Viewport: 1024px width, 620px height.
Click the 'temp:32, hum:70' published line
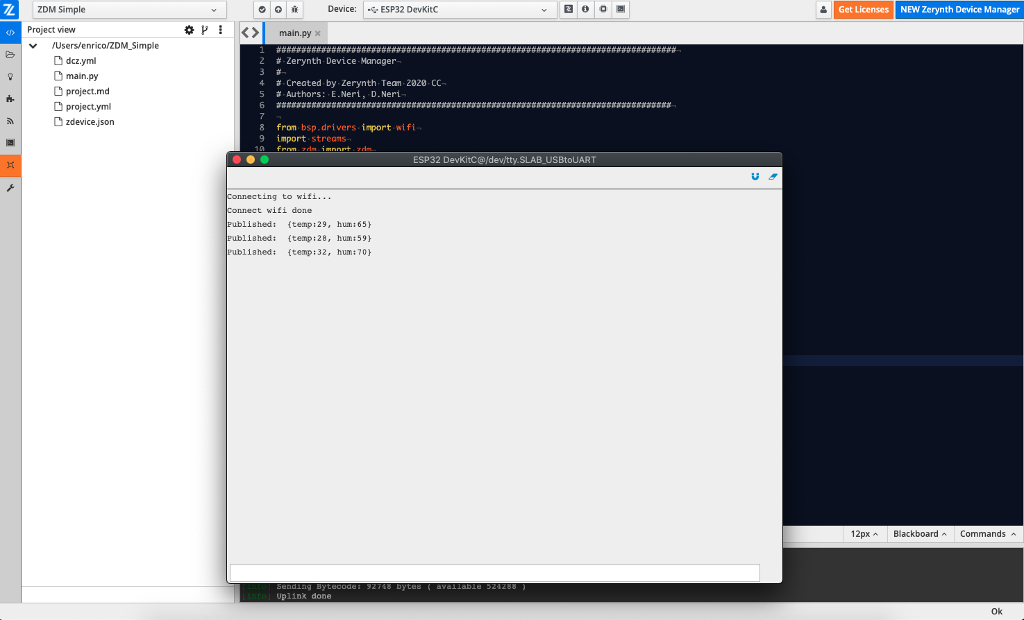point(299,252)
